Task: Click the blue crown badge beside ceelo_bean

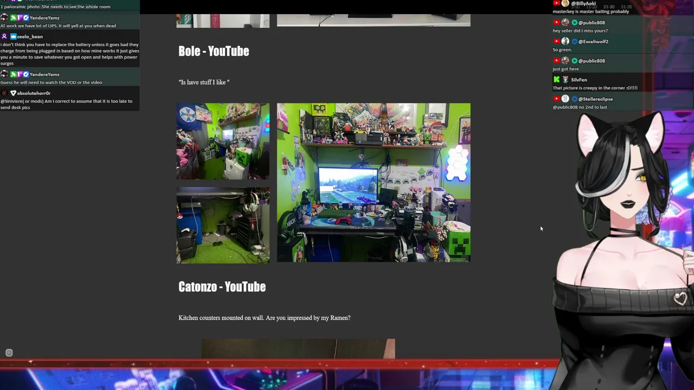Action: pyautogui.click(x=13, y=36)
